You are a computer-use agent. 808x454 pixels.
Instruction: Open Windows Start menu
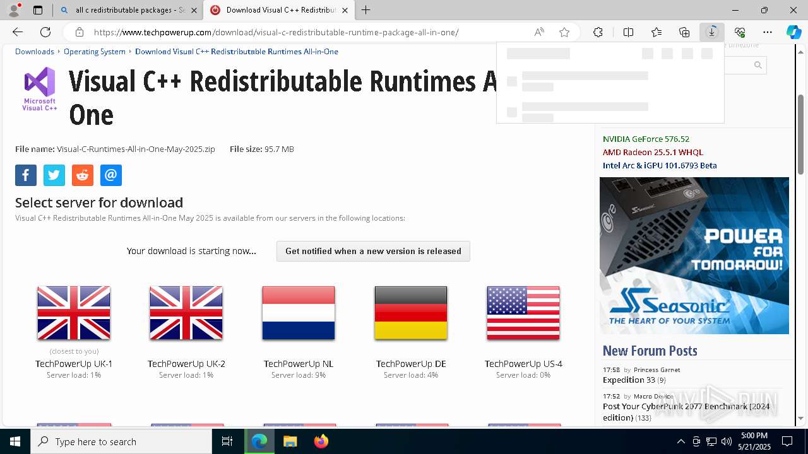(15, 441)
